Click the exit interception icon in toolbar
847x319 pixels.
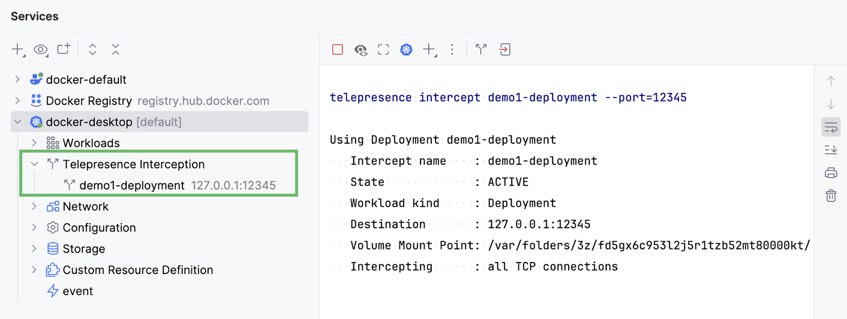pyautogui.click(x=504, y=50)
